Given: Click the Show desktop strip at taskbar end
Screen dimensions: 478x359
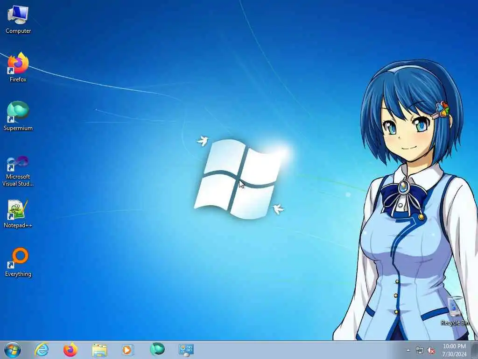Looking at the screenshot, I should tap(475, 350).
